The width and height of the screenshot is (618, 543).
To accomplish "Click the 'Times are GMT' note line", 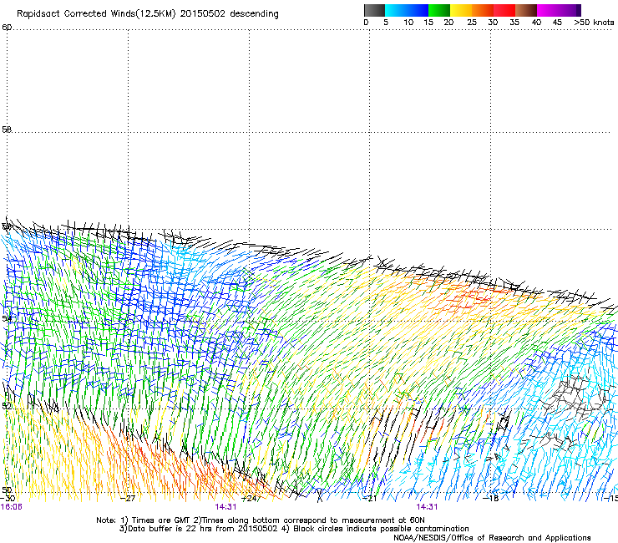I will 261,520.
